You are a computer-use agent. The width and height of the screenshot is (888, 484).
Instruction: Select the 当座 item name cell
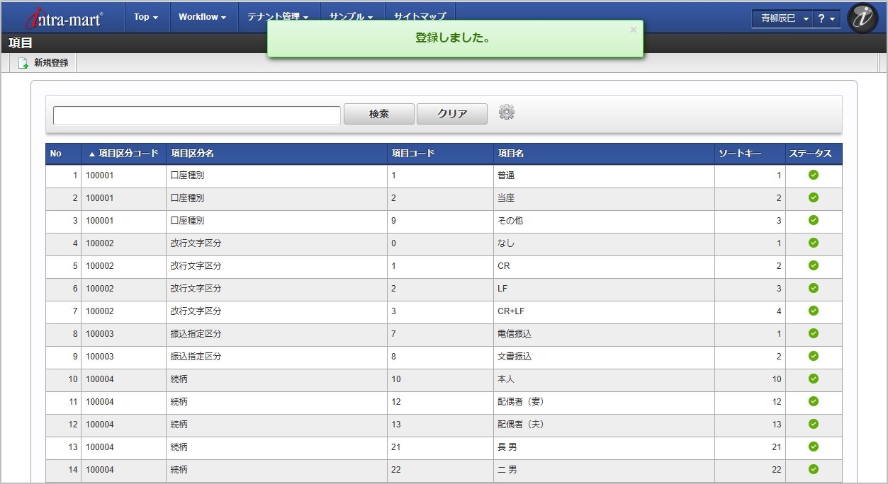[605, 198]
